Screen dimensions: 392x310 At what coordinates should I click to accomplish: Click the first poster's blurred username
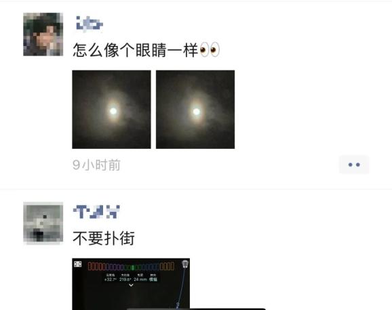click(x=90, y=24)
